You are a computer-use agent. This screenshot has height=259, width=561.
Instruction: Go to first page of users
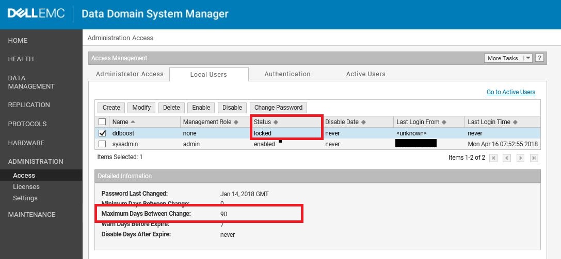tap(494, 158)
